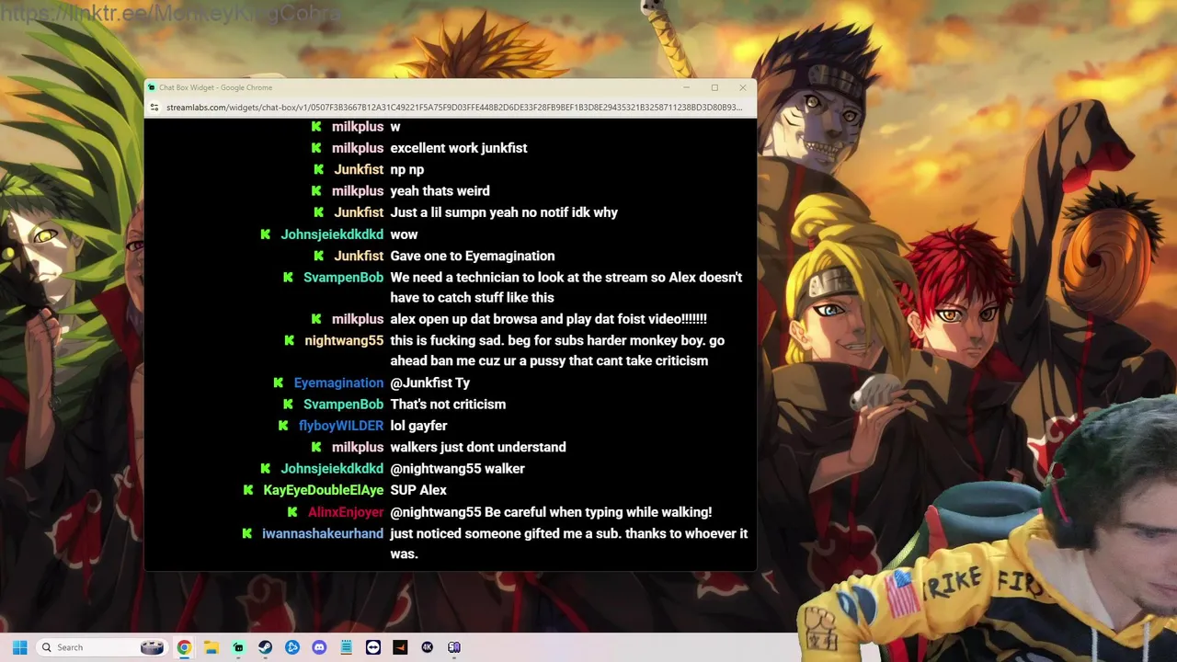Click the Kick badge beside Eyemagination
Screen dimensions: 1177x662
click(279, 382)
